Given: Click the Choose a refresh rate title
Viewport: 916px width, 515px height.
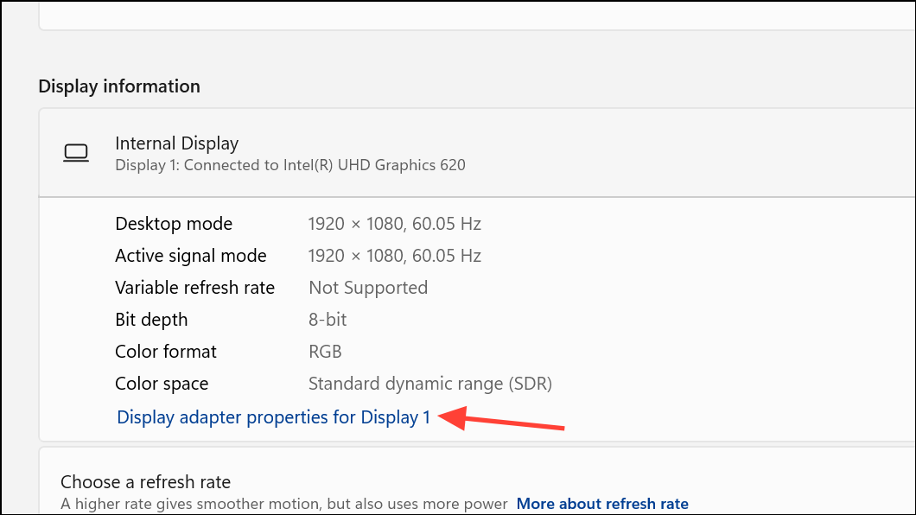Looking at the screenshot, I should (145, 482).
